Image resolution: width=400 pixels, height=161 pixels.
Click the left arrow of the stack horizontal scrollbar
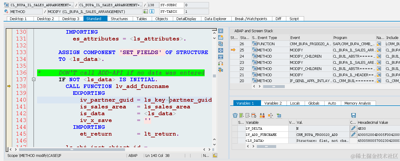point(254,86)
